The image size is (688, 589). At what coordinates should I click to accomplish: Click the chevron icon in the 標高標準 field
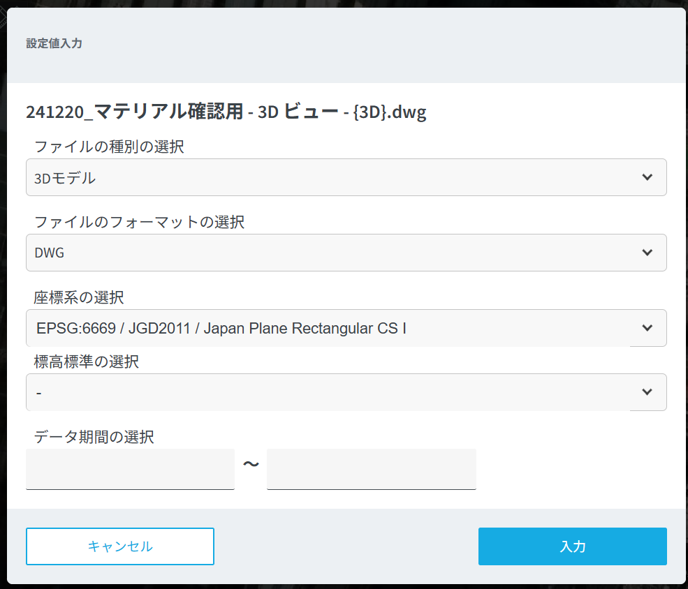pos(647,392)
